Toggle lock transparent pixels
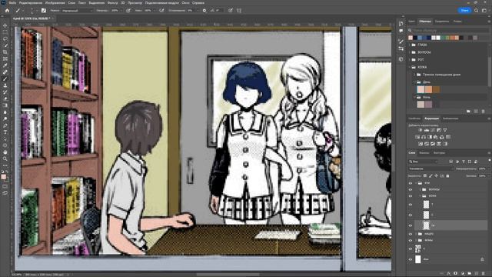Viewport: 492px width, 277px height. pyautogui.click(x=425, y=176)
